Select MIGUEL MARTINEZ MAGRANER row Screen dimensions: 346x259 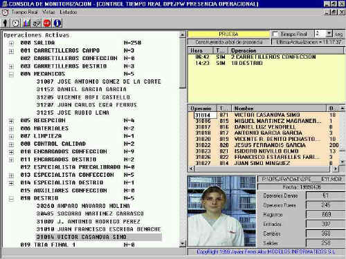click(264, 121)
